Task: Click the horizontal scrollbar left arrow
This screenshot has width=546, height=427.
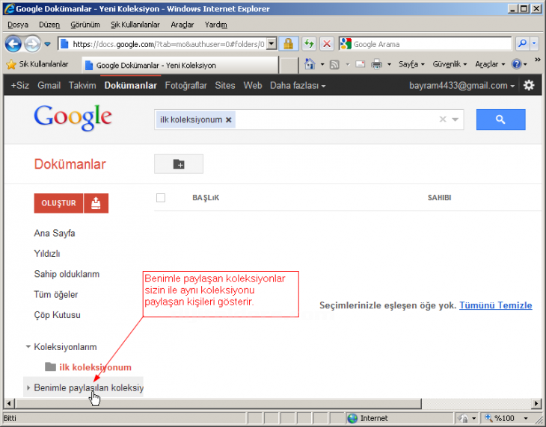Action: (x=9, y=404)
